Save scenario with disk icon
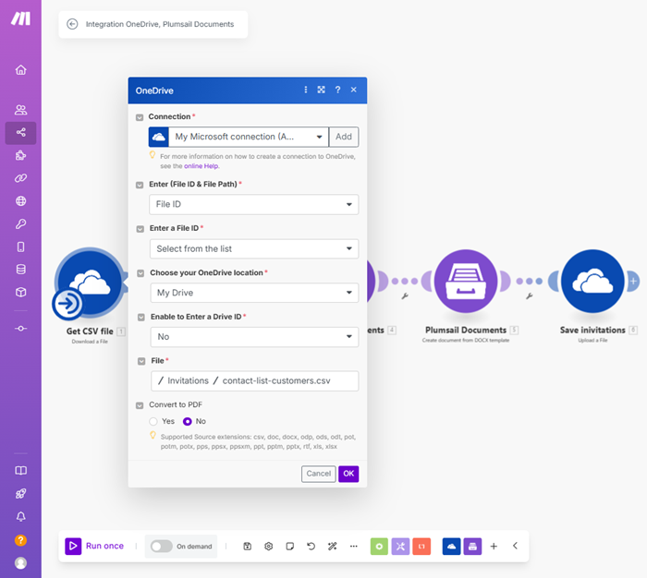Viewport: 647px width, 578px height. [247, 547]
